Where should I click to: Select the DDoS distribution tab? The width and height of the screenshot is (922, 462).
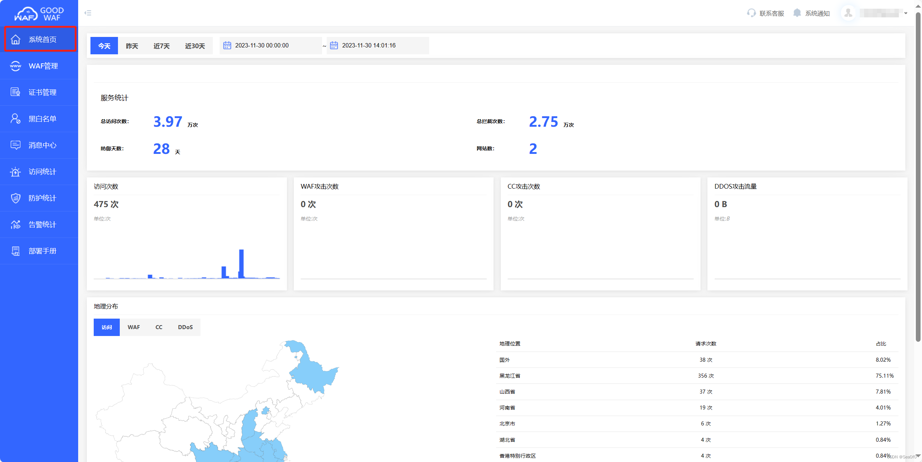click(185, 327)
